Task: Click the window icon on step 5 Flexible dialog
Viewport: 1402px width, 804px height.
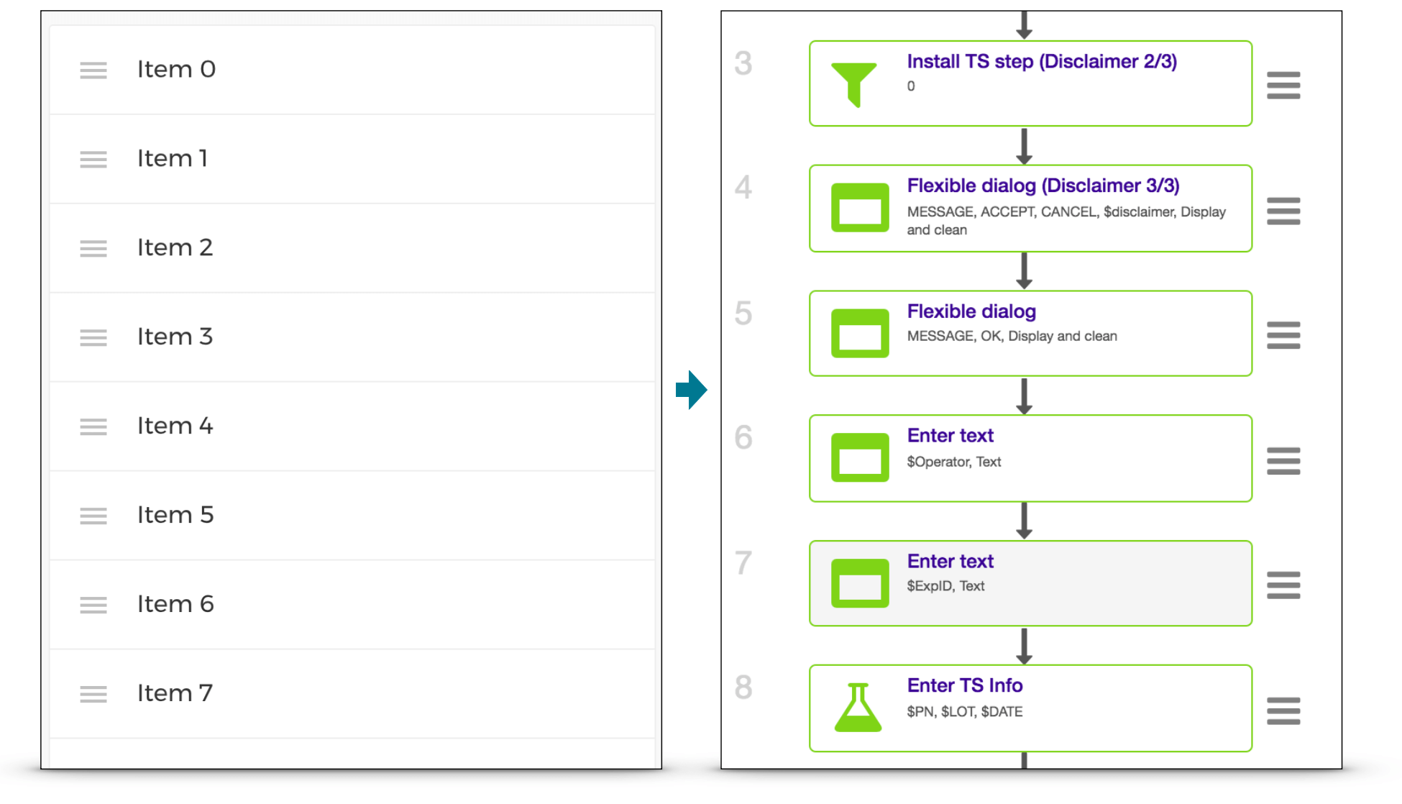Action: point(860,334)
